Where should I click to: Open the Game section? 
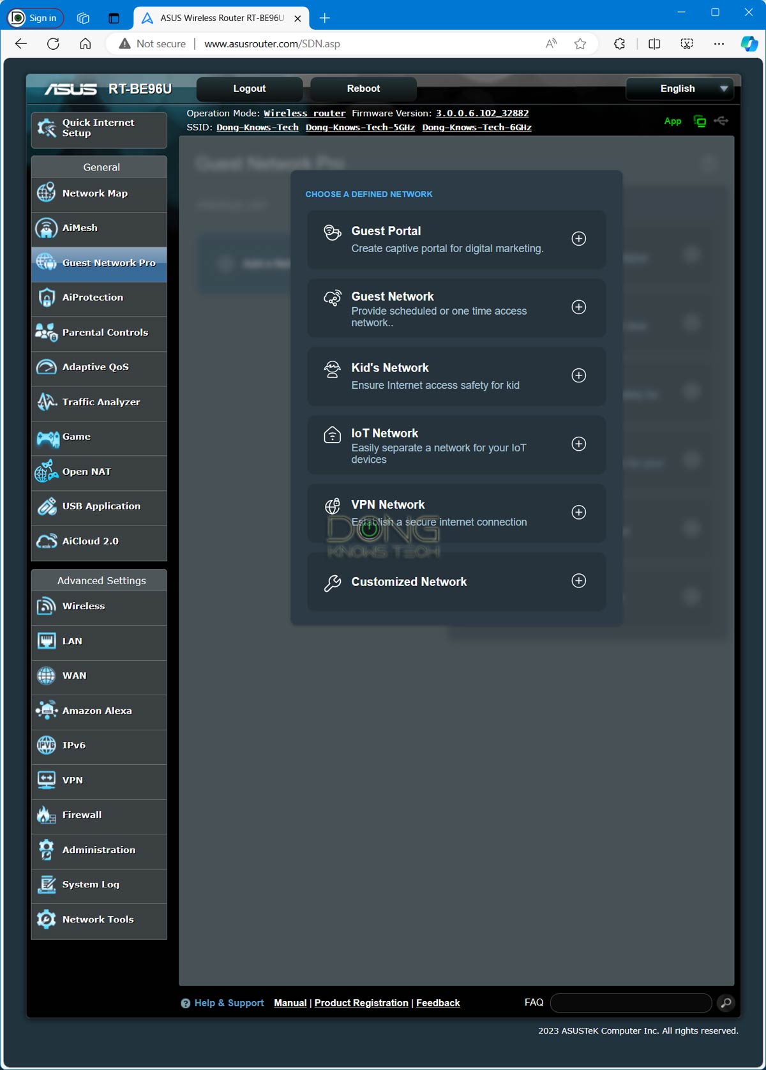tap(99, 437)
